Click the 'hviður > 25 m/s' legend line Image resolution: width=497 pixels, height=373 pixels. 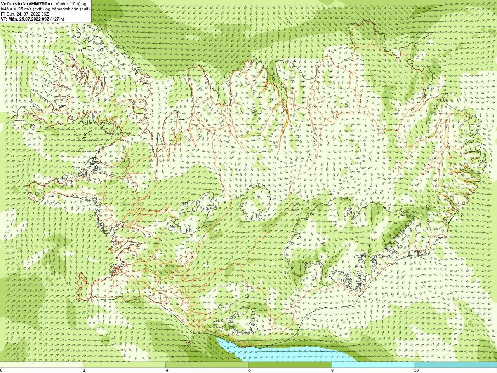(x=45, y=9)
